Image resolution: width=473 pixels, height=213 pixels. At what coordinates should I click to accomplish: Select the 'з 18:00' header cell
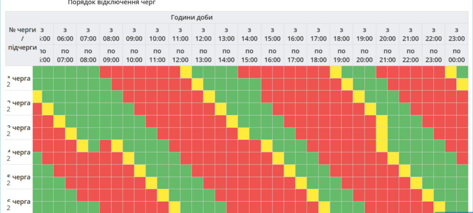click(341, 34)
